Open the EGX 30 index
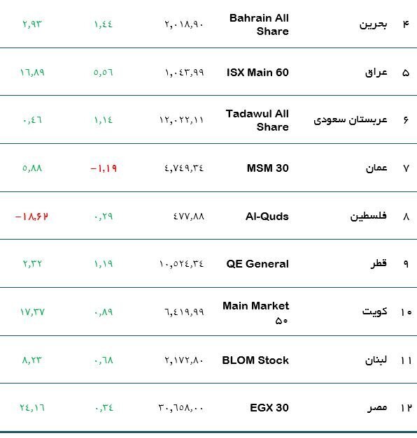Viewport: 417px width, 438px height. (269, 407)
